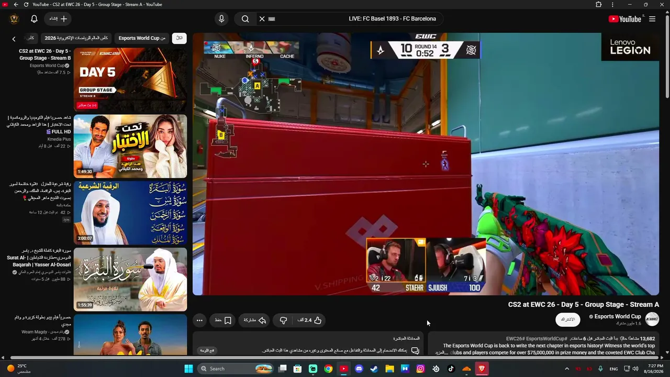Open TikTok from the taskbar
Image resolution: width=670 pixels, height=377 pixels.
(451, 369)
